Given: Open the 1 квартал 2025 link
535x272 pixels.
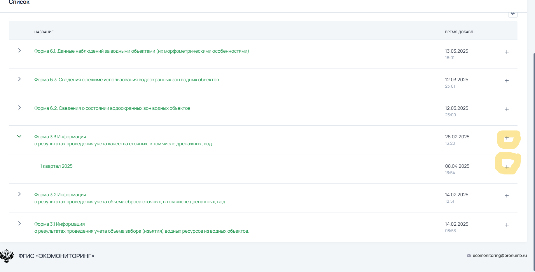Looking at the screenshot, I should tap(56, 166).
